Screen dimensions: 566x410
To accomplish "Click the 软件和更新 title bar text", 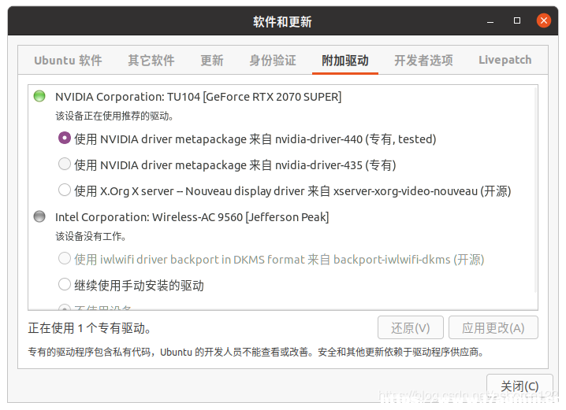I will 282,21.
